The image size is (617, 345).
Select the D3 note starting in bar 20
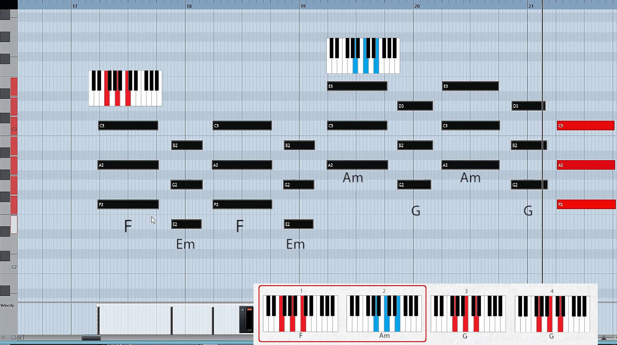coord(528,106)
